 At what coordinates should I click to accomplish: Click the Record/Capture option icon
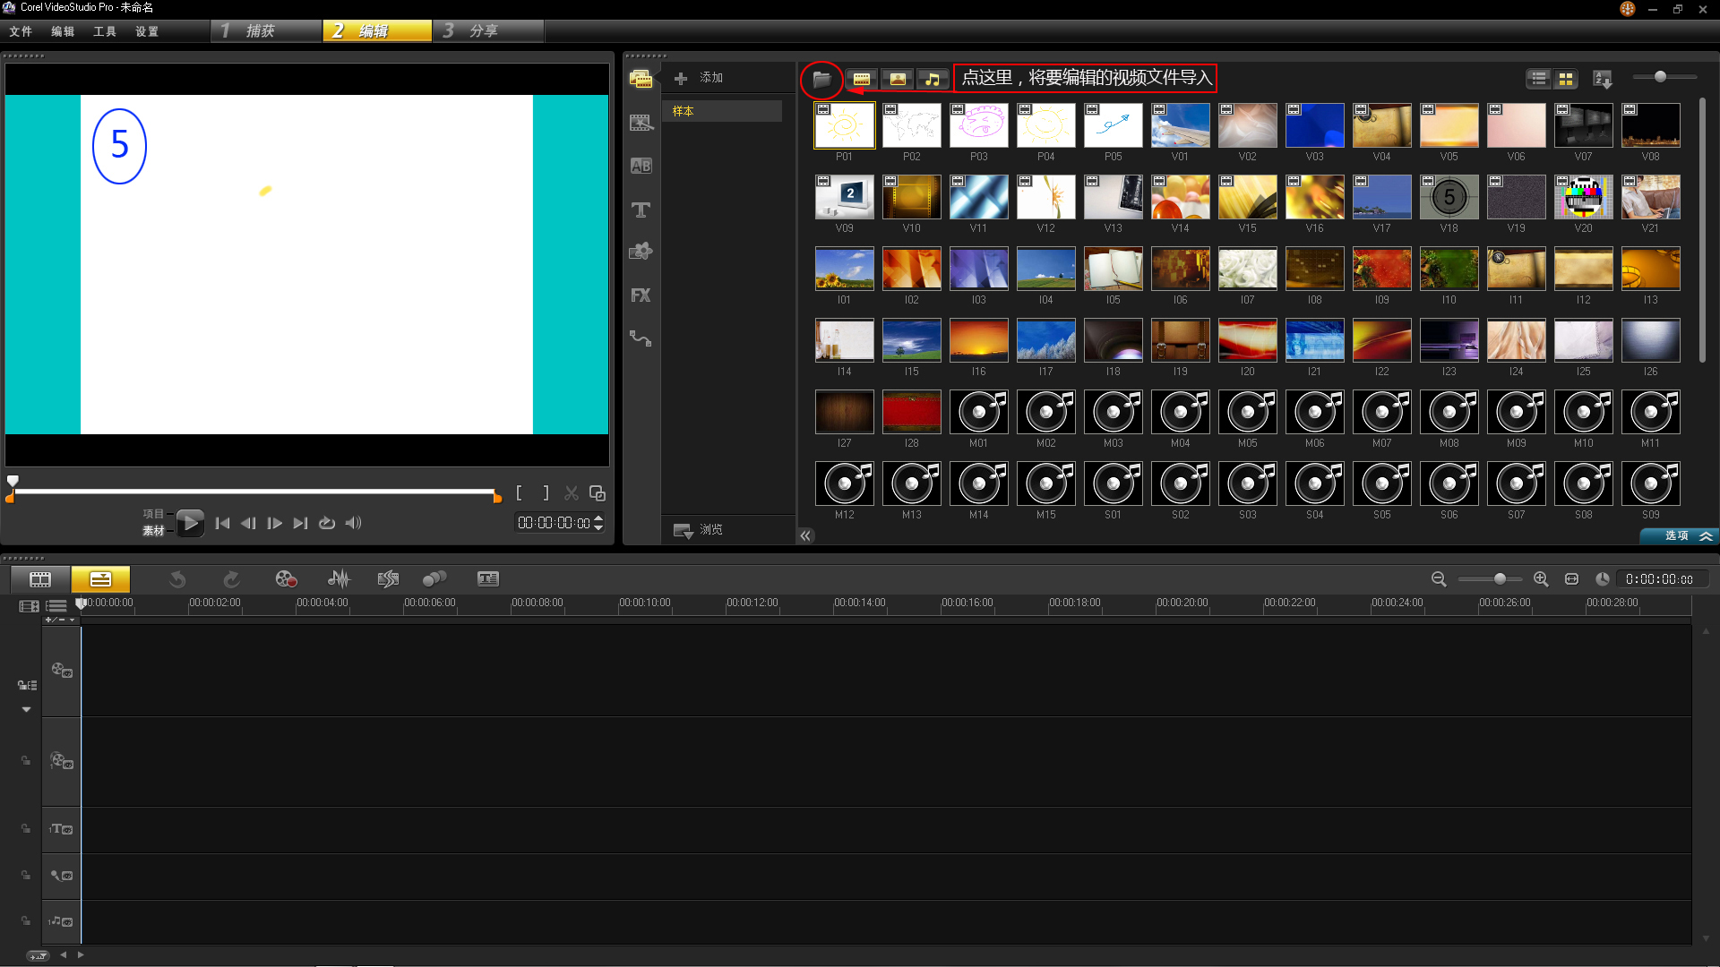point(286,579)
